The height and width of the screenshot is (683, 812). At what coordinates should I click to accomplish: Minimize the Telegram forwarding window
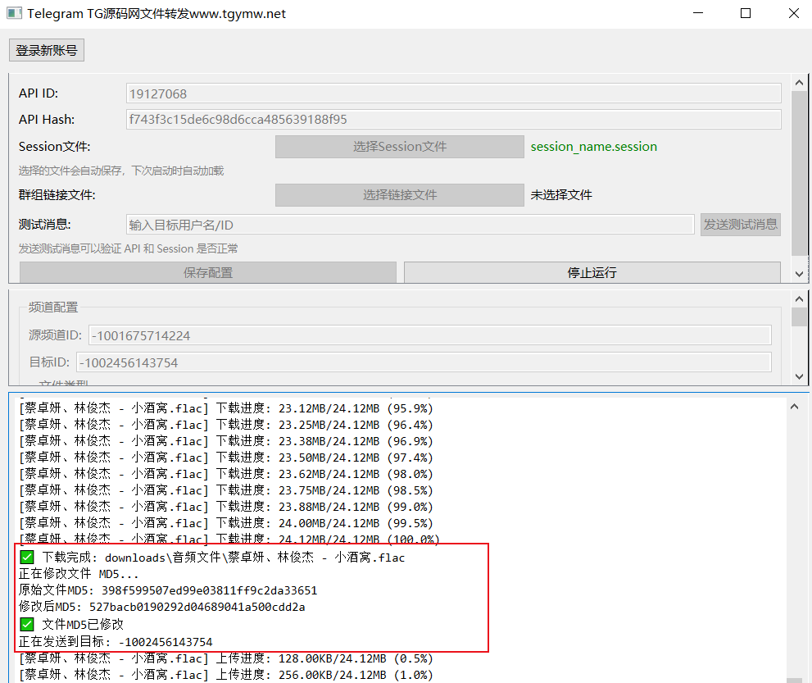[x=698, y=13]
